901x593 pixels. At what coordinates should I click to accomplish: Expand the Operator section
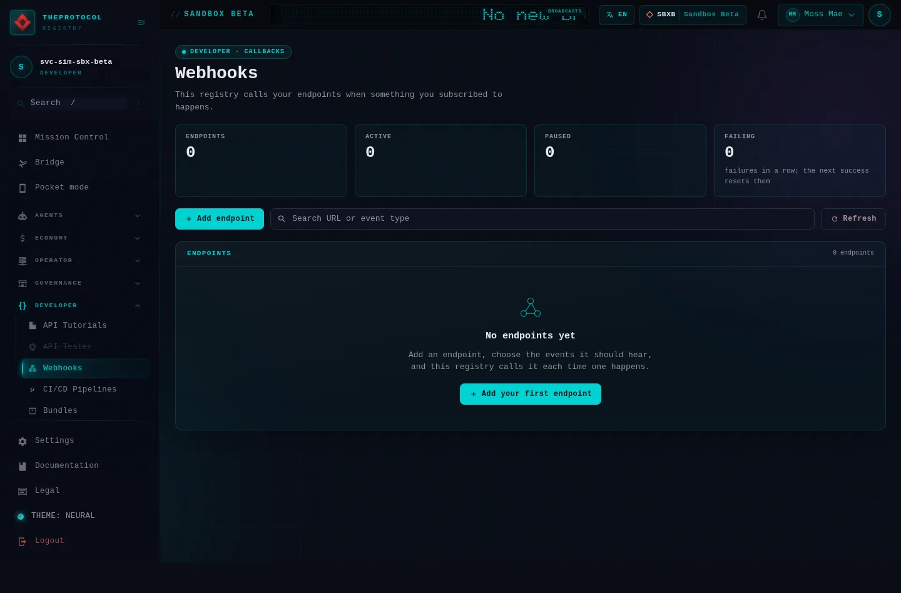[x=79, y=261]
